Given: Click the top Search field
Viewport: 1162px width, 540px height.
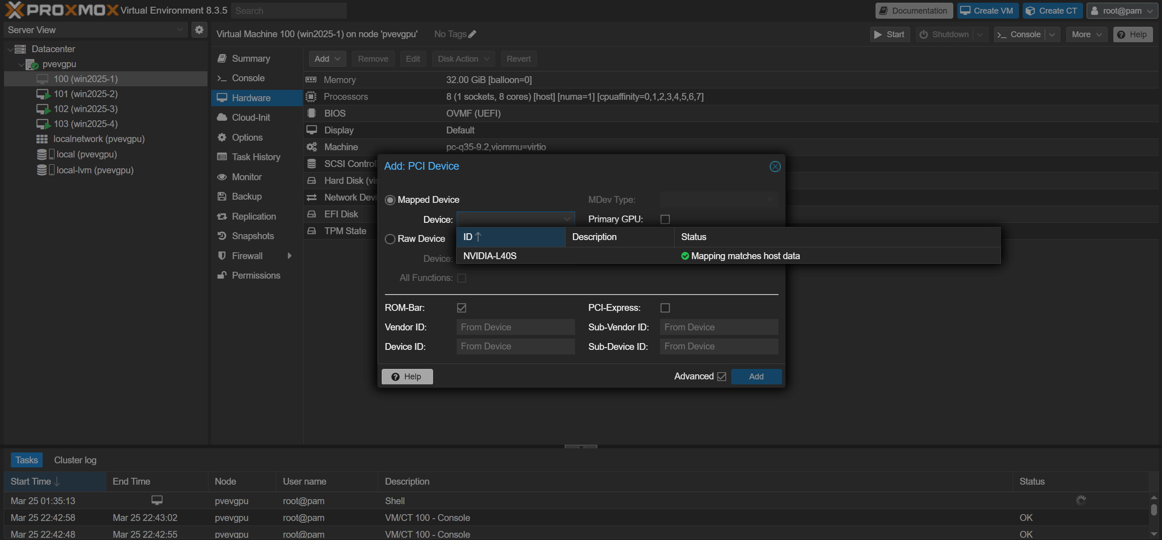Looking at the screenshot, I should click(x=289, y=10).
